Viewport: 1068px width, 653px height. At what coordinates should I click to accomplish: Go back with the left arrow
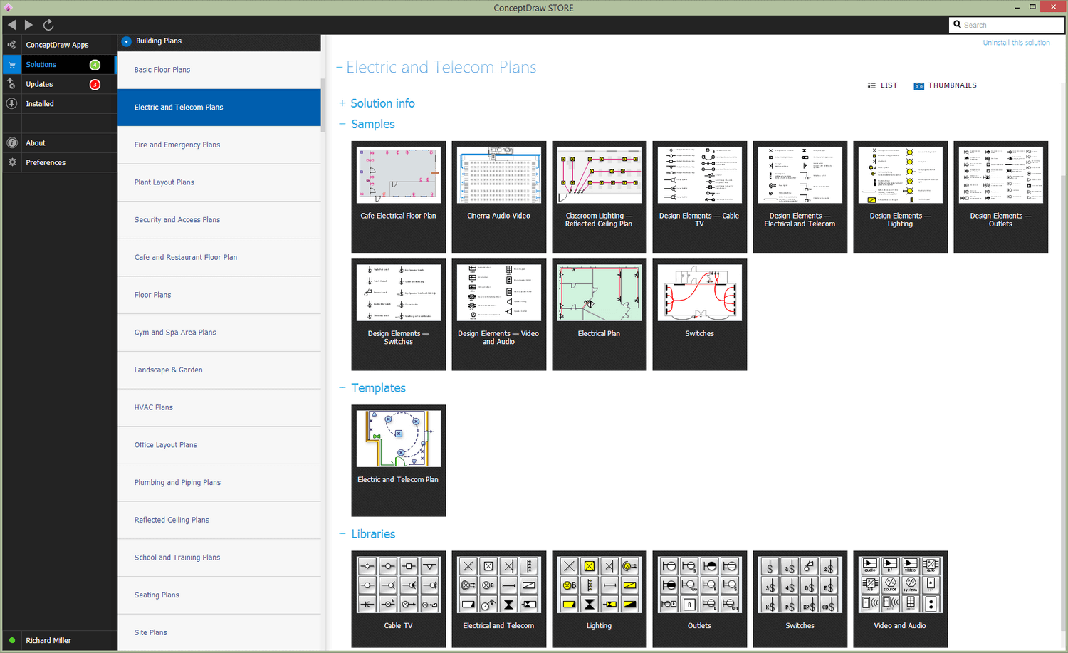11,25
